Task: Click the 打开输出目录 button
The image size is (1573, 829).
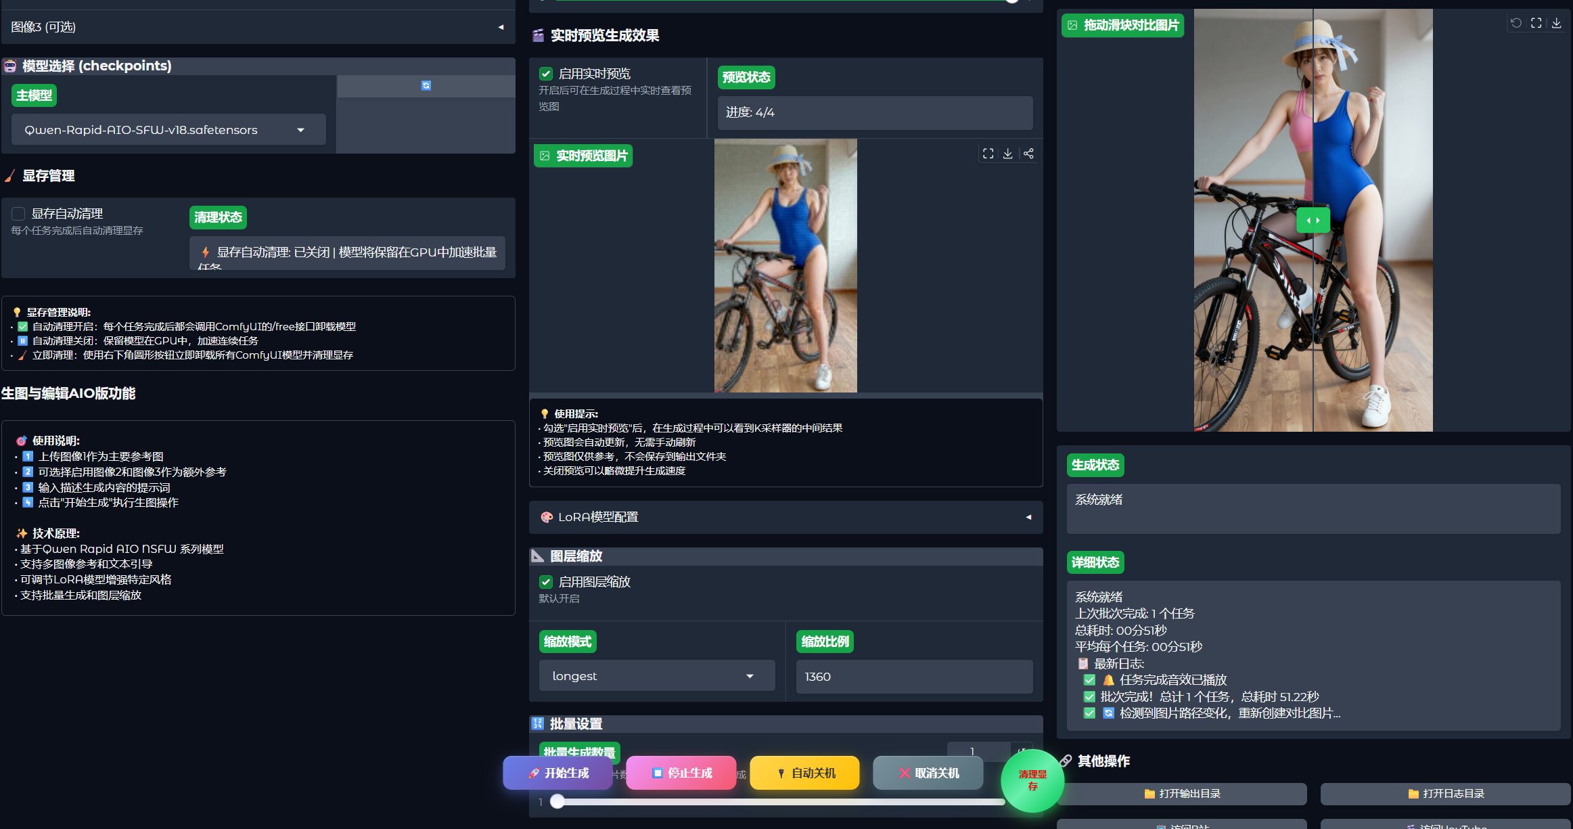Action: click(x=1181, y=794)
